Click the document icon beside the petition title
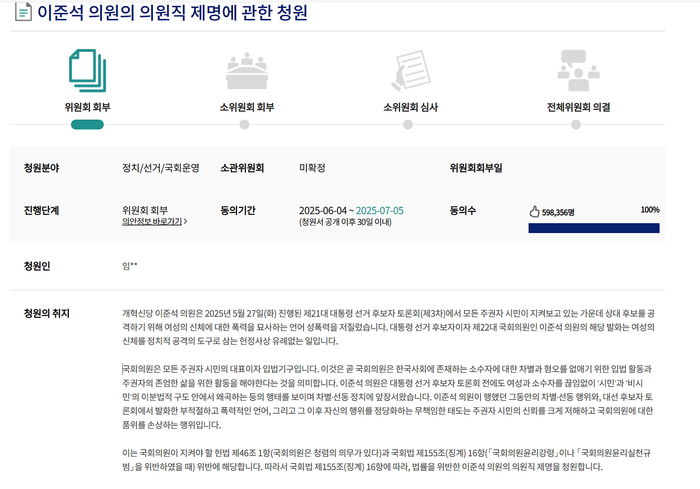 pos(23,12)
